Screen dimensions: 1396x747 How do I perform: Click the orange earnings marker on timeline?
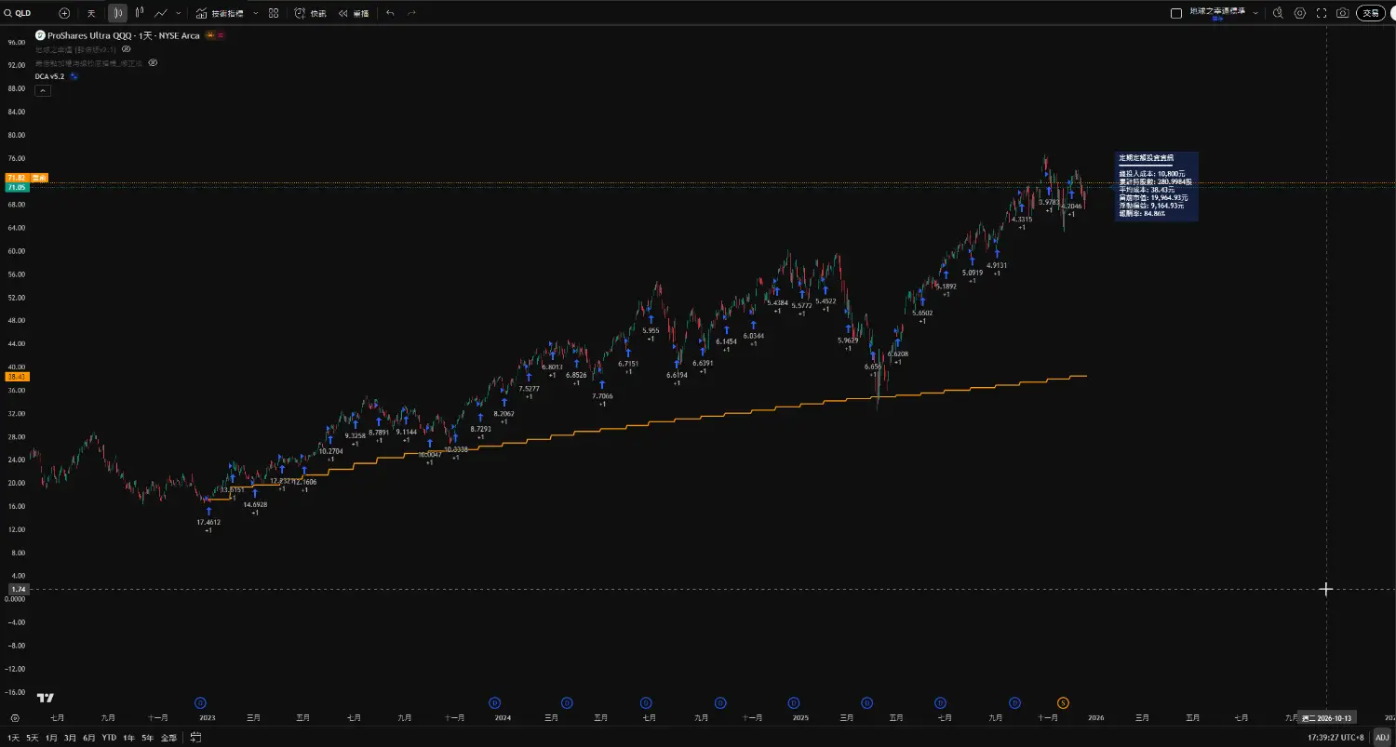pyautogui.click(x=1064, y=702)
